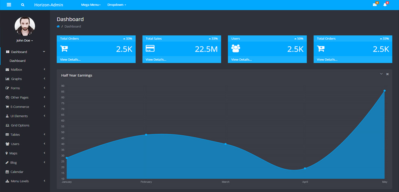This screenshot has width=399, height=192.
Task: Open the mail envelope notifications icon
Action: (x=375, y=4)
